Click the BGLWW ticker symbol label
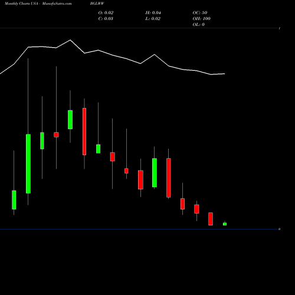Viewport: 295px width, 295px height. click(97, 4)
